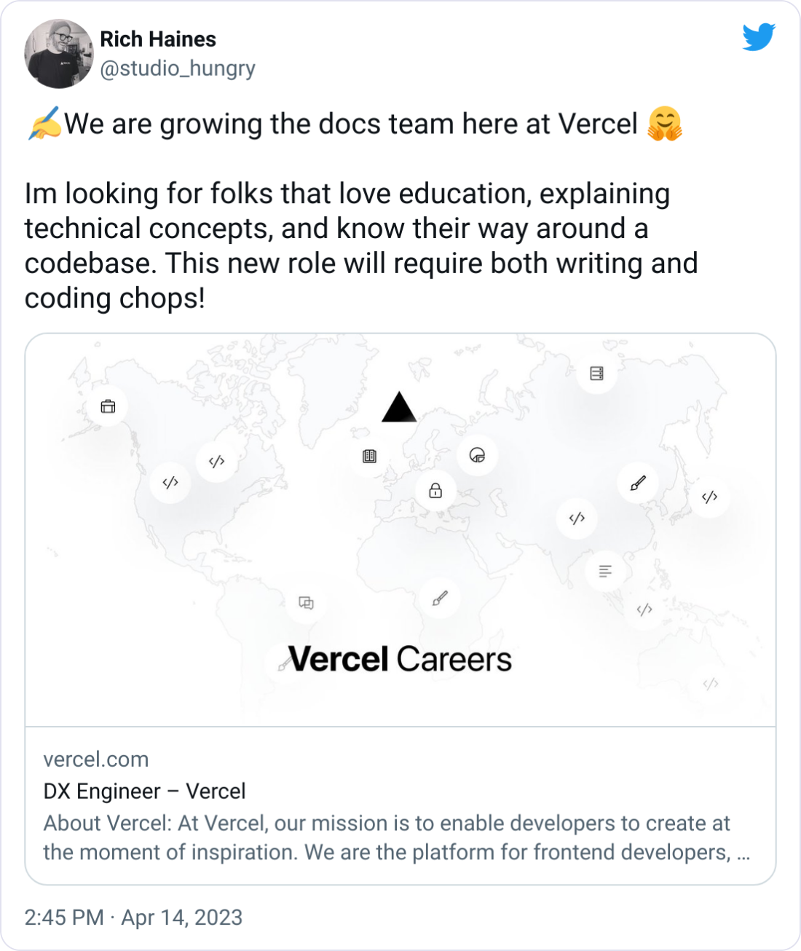Screen dimensions: 801x951
Task: Click the code icon over India
Action: [577, 518]
